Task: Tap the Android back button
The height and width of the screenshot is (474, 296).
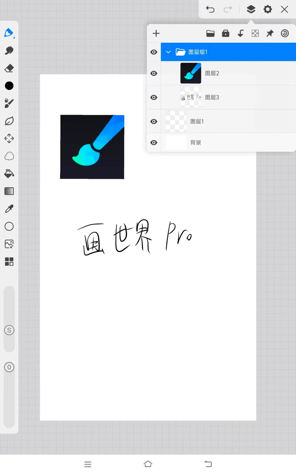Action: [208, 464]
